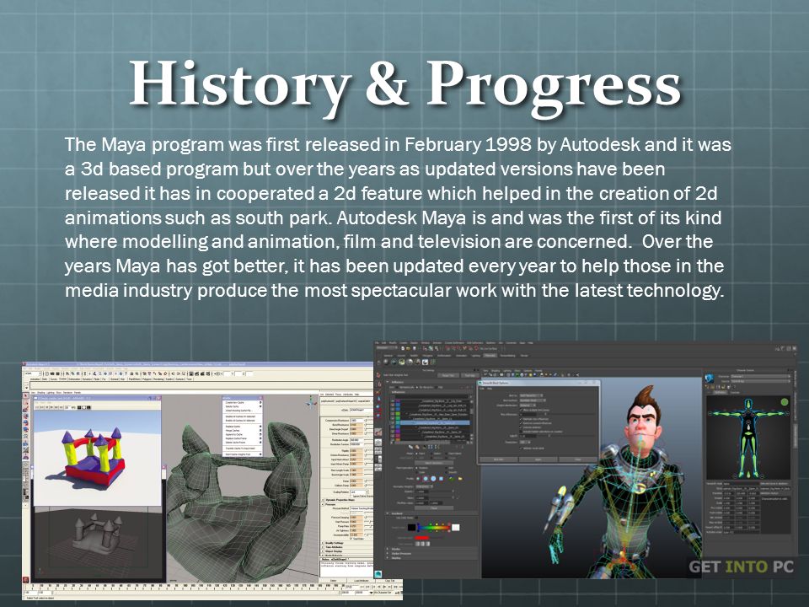The height and width of the screenshot is (607, 809).
Task: Click the white swatch right of the gradient ramp
Action: pyautogui.click(x=455, y=528)
